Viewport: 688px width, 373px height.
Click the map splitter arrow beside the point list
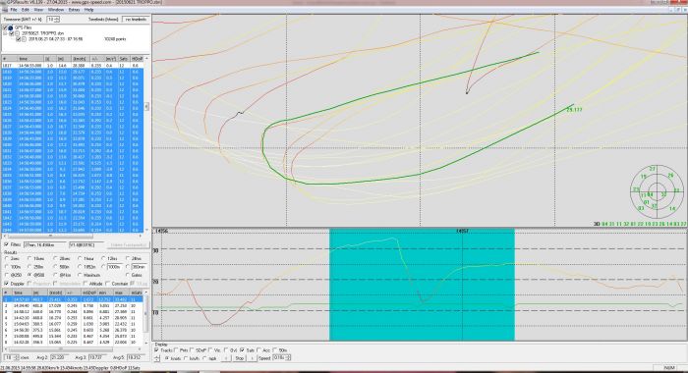[x=146, y=107]
